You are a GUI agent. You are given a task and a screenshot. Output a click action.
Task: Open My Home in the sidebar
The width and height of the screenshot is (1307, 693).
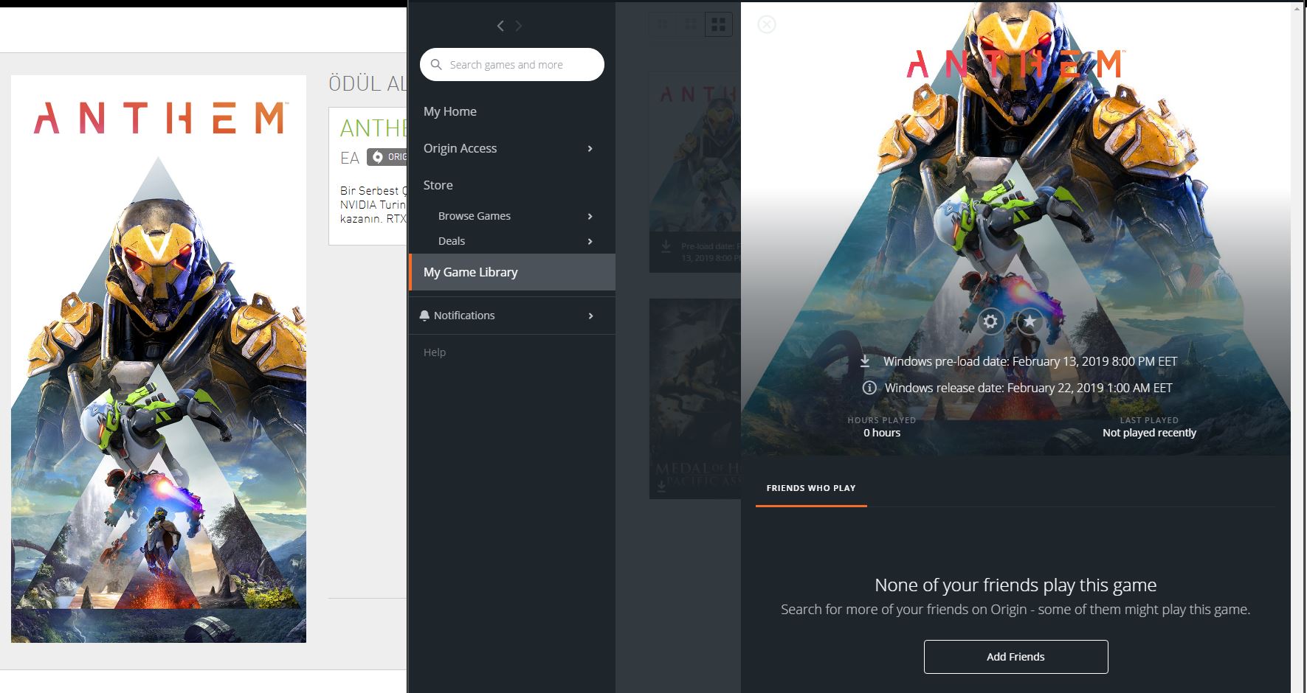coord(450,111)
